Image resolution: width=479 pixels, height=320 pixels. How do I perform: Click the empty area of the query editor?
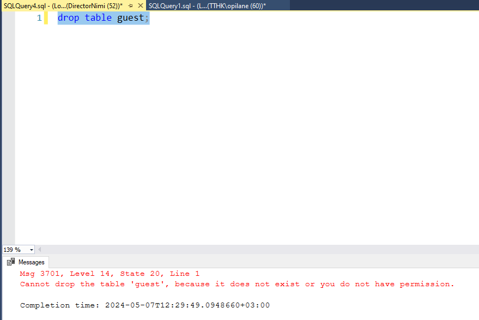(x=245, y=136)
